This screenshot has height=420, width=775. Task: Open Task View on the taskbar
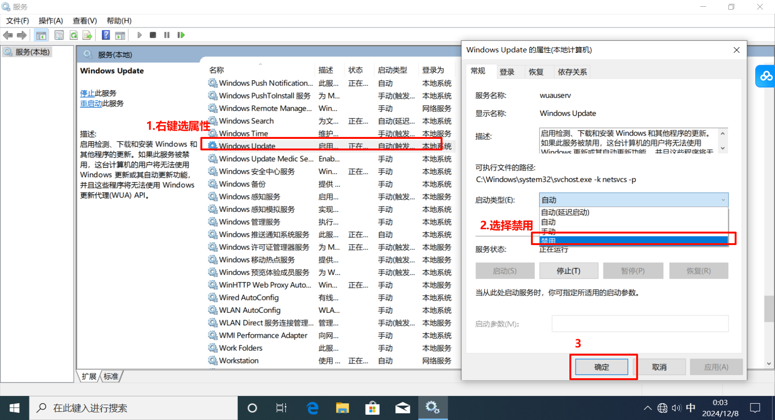point(282,408)
